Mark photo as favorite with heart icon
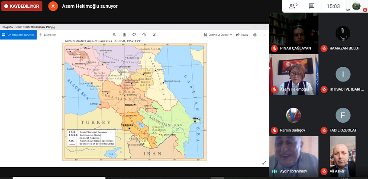This screenshot has width=368, height=179. 134,35
